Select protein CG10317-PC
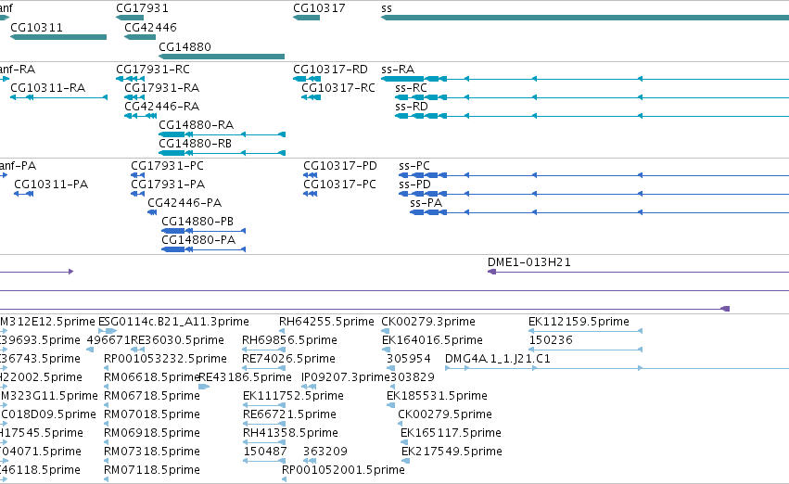This screenshot has height=484, width=789. 310,194
